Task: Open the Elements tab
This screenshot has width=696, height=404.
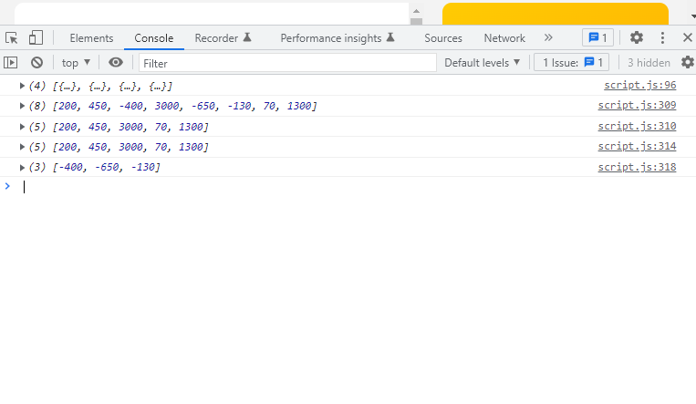Action: 91,38
